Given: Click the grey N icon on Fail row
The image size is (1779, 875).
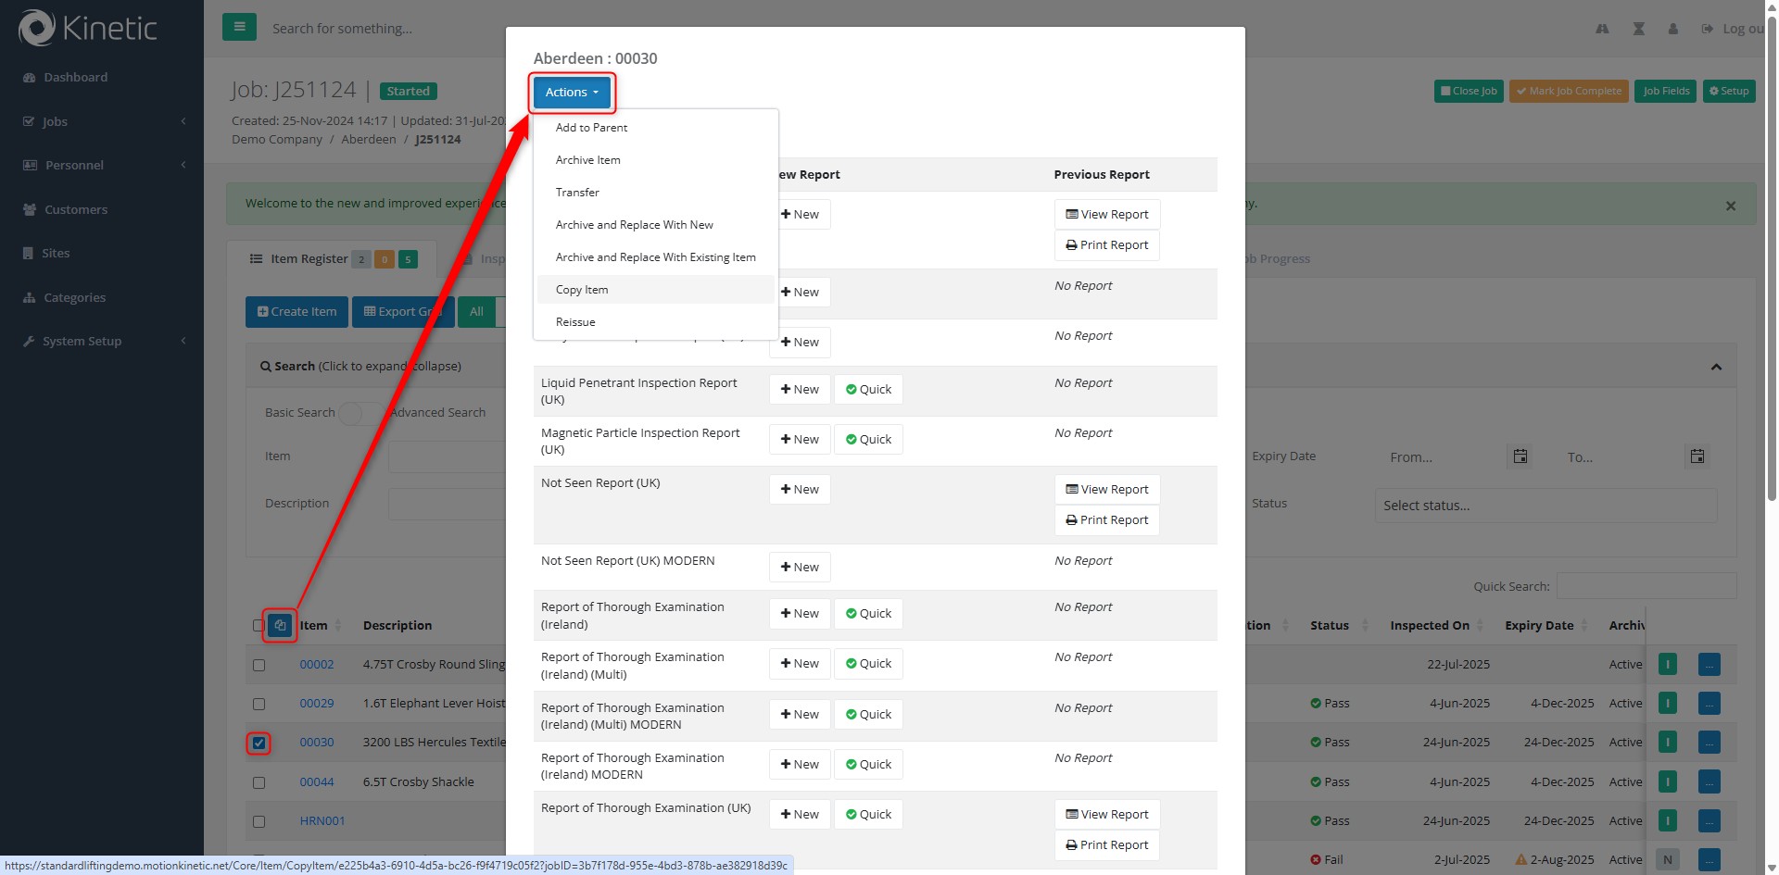Looking at the screenshot, I should [1668, 860].
